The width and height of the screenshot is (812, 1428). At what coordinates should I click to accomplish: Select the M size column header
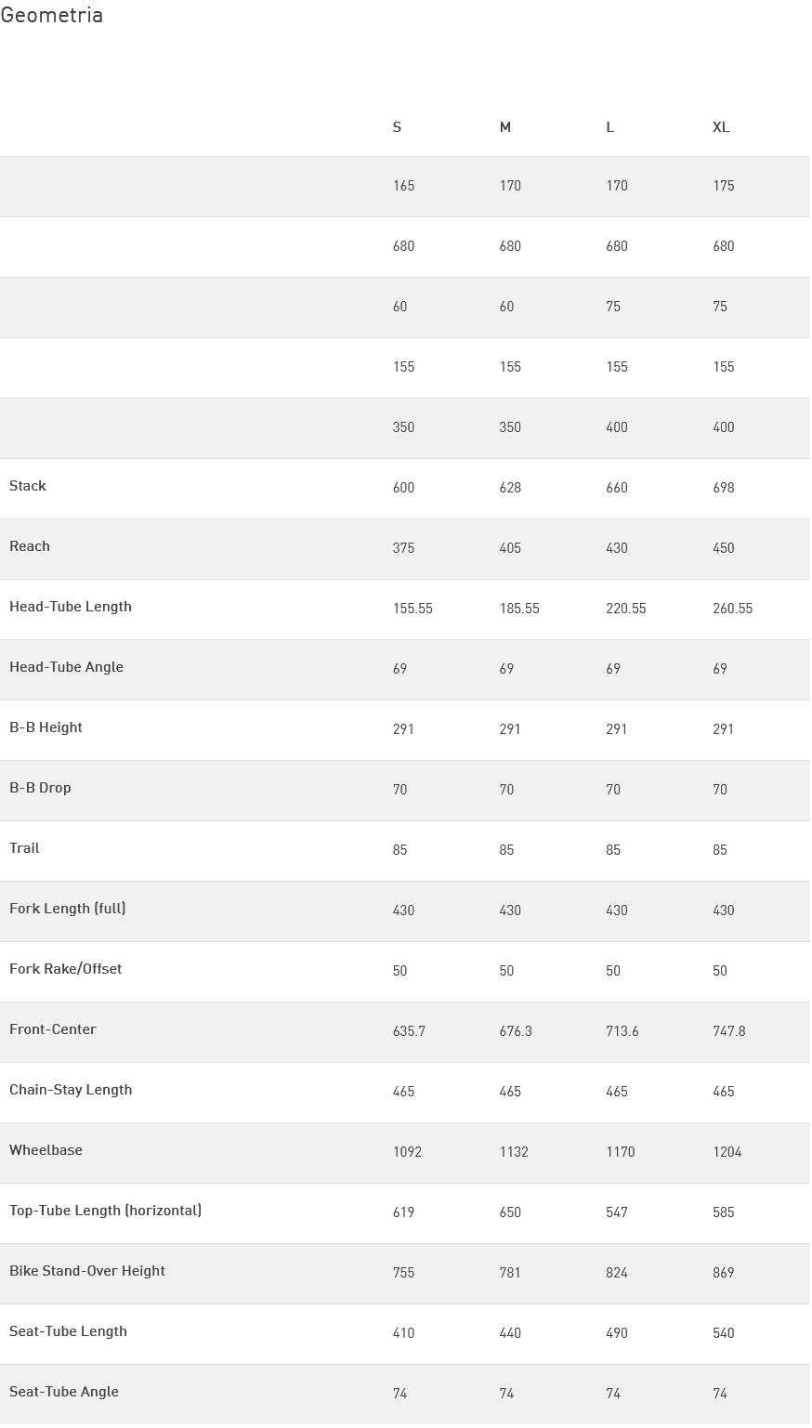[505, 127]
